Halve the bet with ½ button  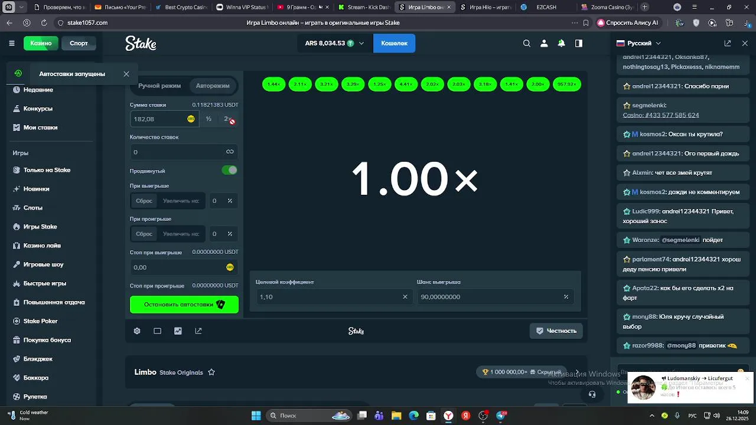click(208, 119)
